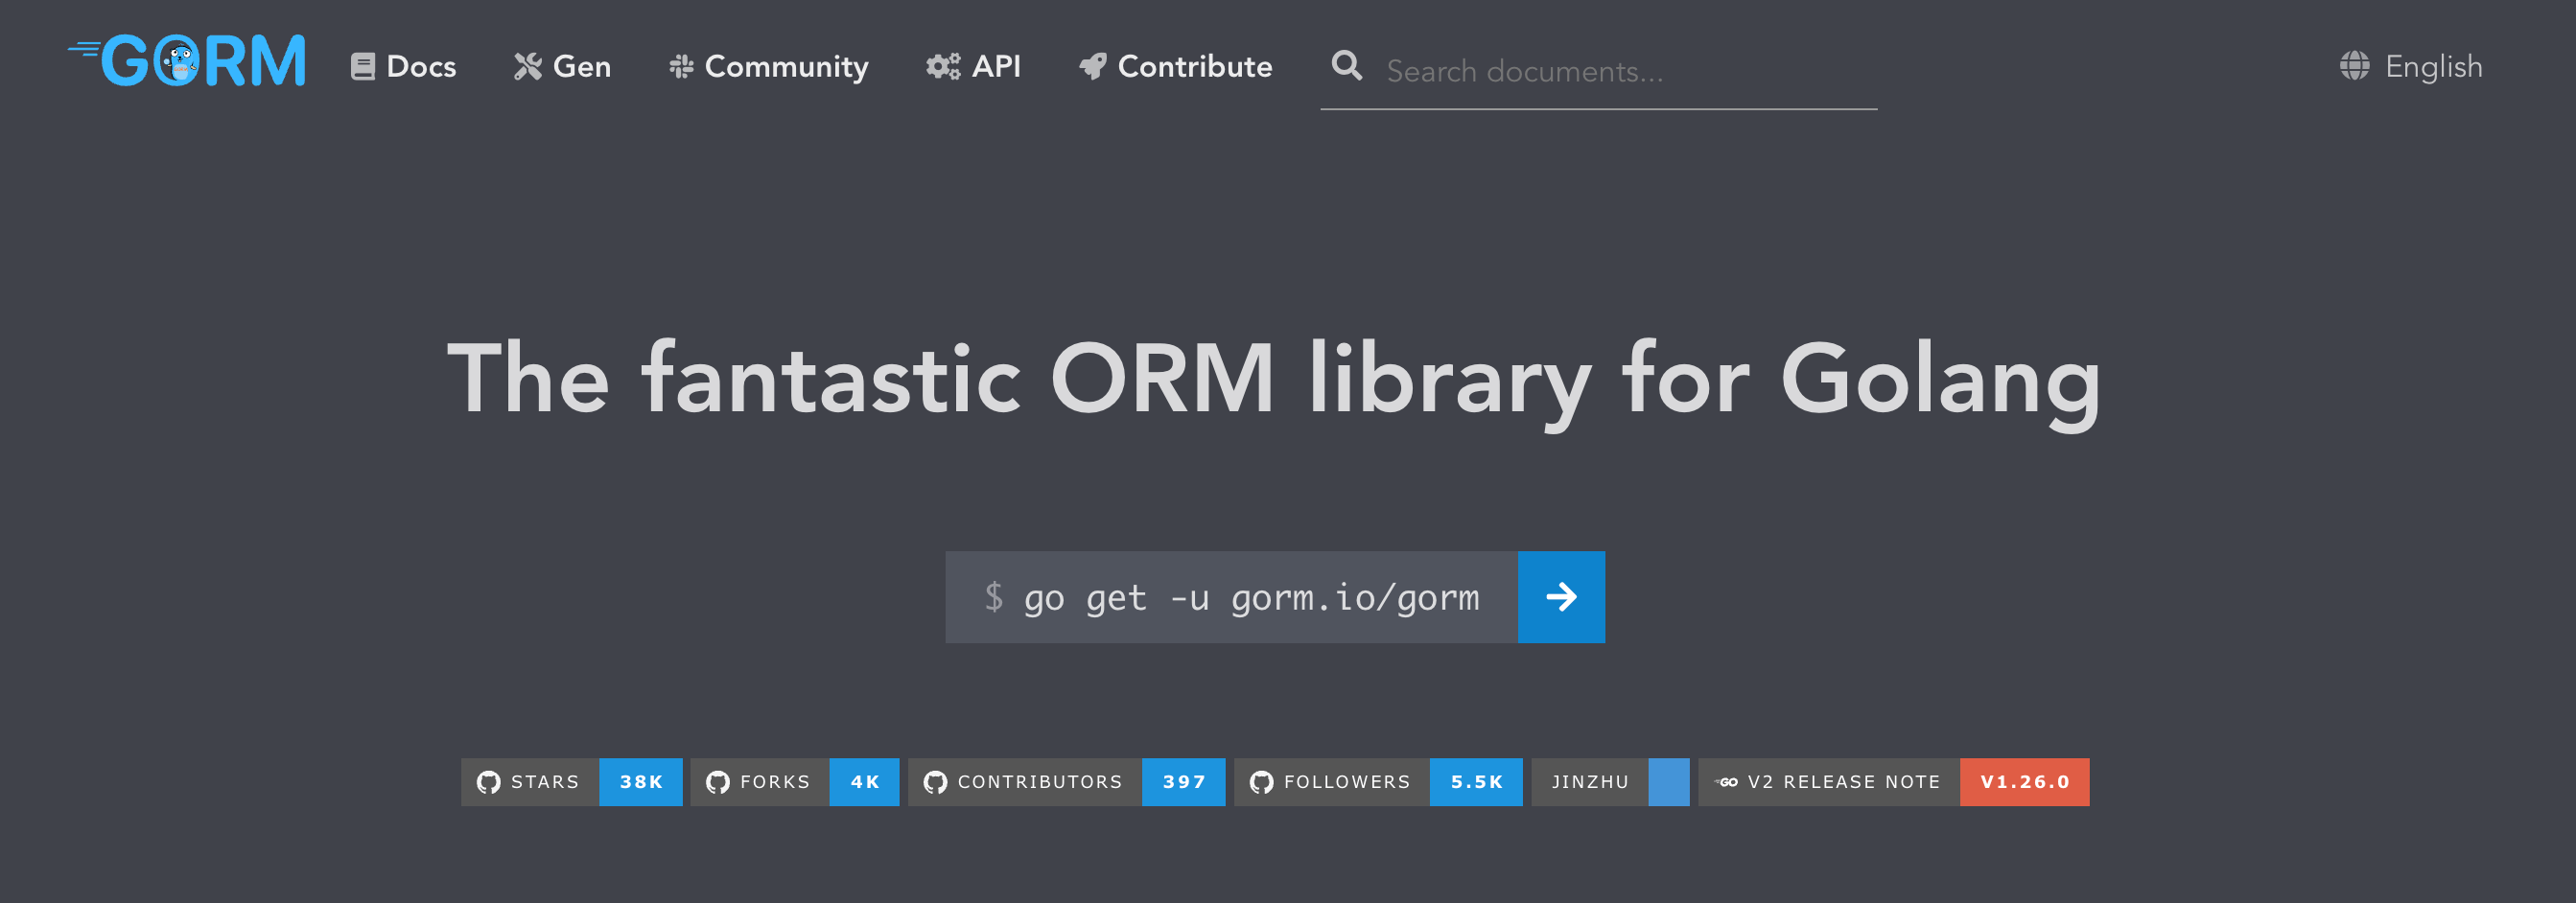Screen dimensions: 2576x903
Task: Click the GitHub icon on Contributors badge
Action: 935,782
